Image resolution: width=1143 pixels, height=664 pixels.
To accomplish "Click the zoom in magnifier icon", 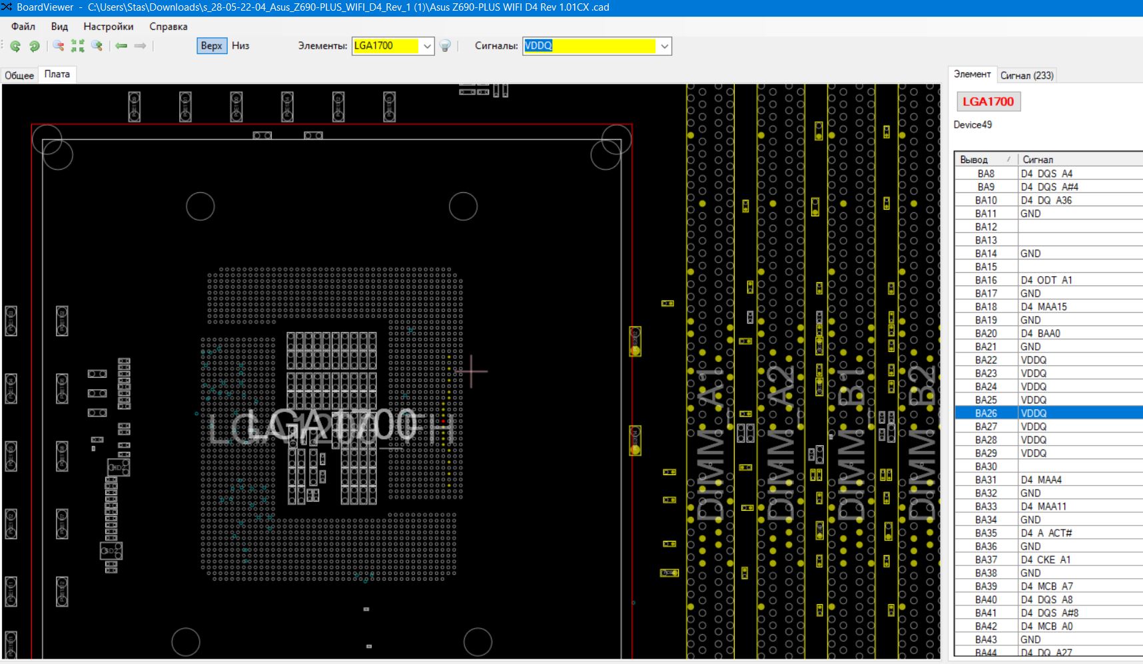I will click(x=97, y=46).
